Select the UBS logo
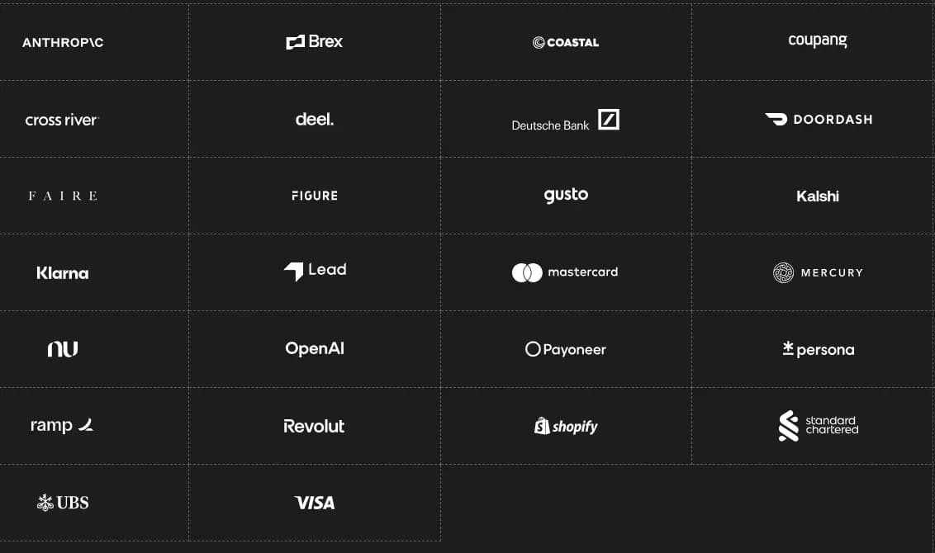935x553 pixels. click(x=63, y=503)
